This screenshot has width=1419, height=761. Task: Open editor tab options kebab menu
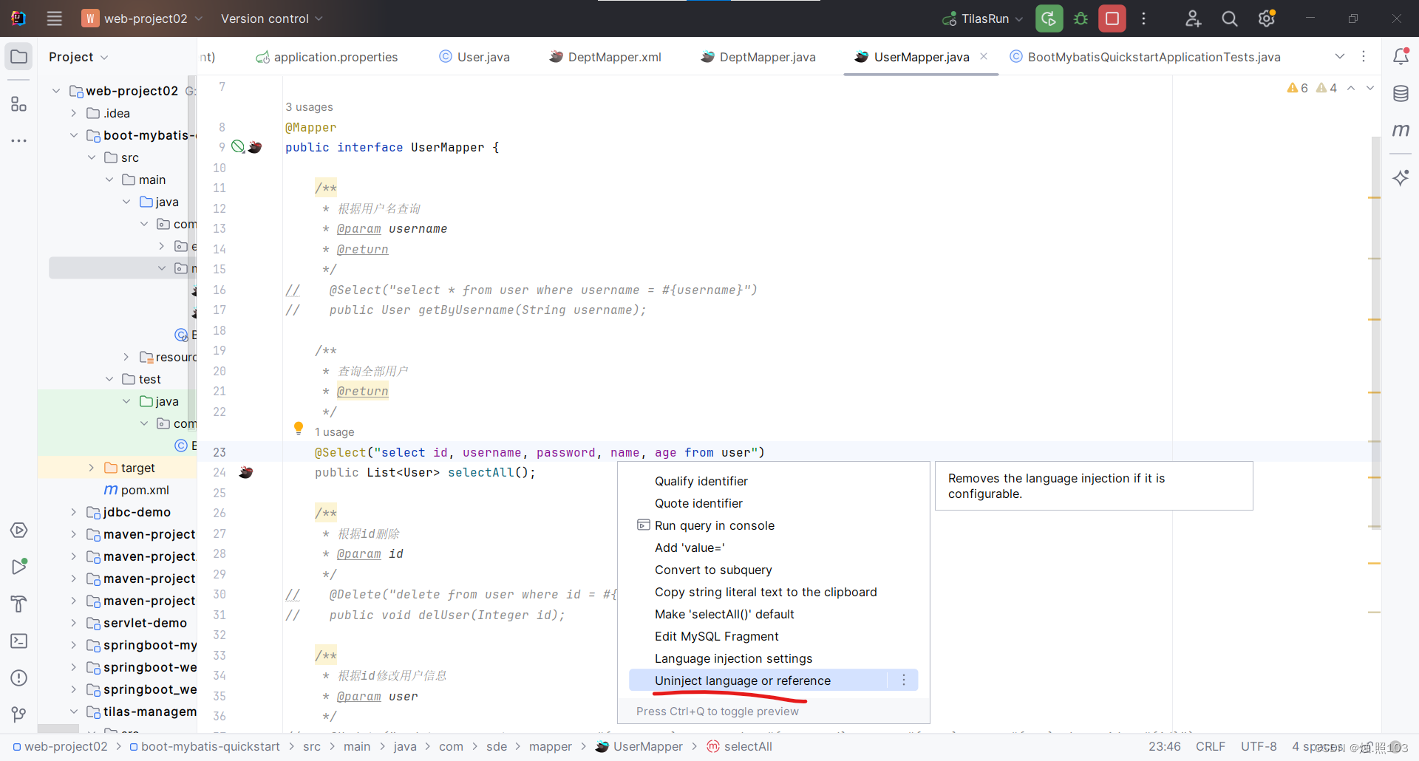1364,56
